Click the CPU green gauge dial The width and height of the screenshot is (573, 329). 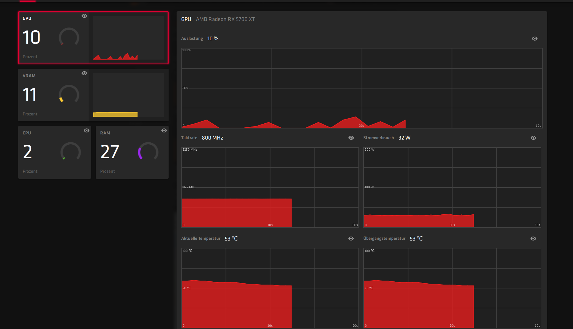coord(71,151)
